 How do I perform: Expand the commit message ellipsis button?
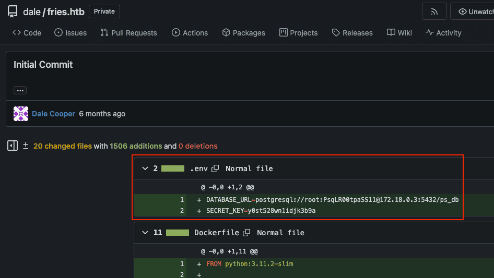pos(20,90)
